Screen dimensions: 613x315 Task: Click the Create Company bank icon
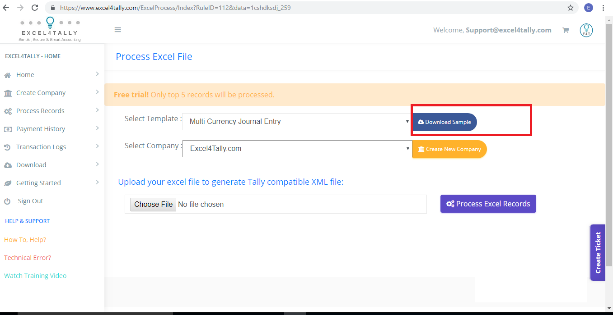pyautogui.click(x=8, y=93)
